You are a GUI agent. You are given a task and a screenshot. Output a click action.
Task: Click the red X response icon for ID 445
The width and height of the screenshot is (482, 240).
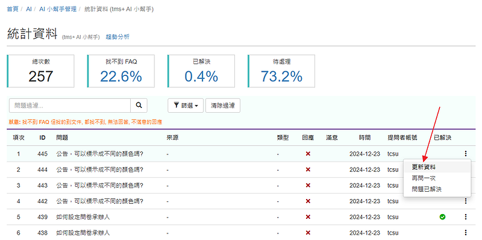point(308,154)
